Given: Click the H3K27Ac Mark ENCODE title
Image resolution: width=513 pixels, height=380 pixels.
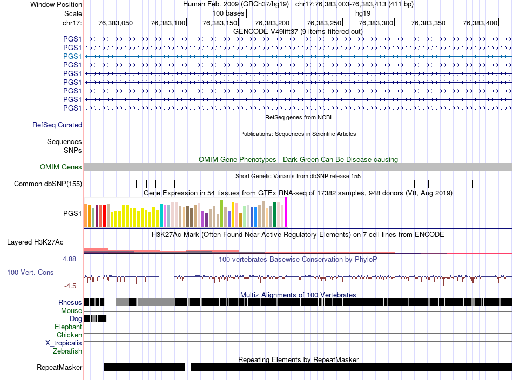Looking at the screenshot, I should click(298, 234).
